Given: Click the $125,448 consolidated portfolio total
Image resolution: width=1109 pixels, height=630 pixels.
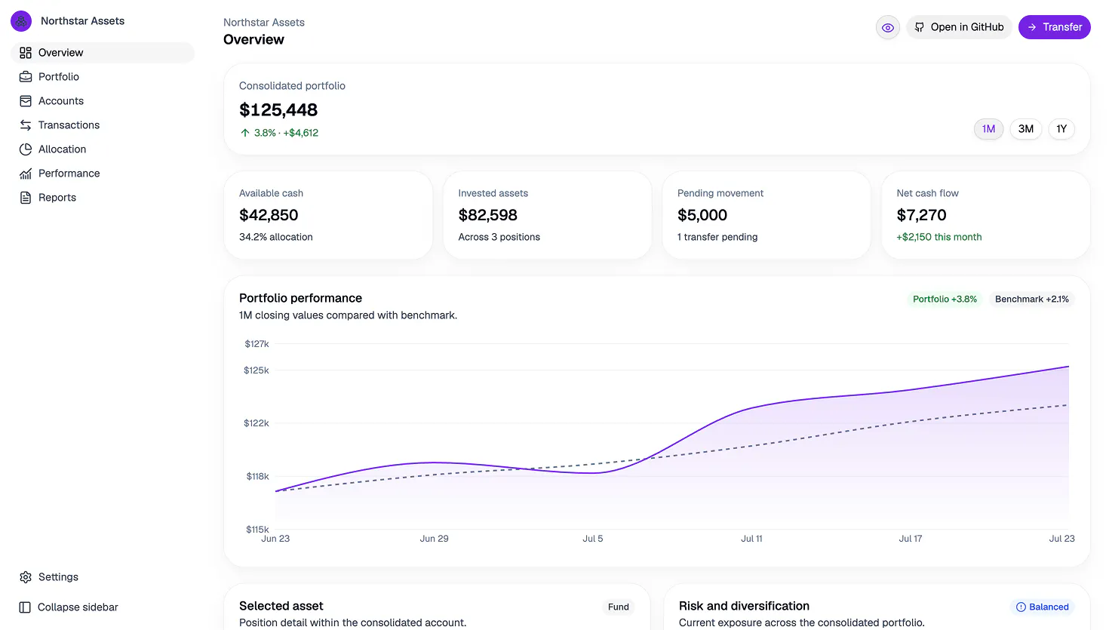Looking at the screenshot, I should pyautogui.click(x=278, y=110).
